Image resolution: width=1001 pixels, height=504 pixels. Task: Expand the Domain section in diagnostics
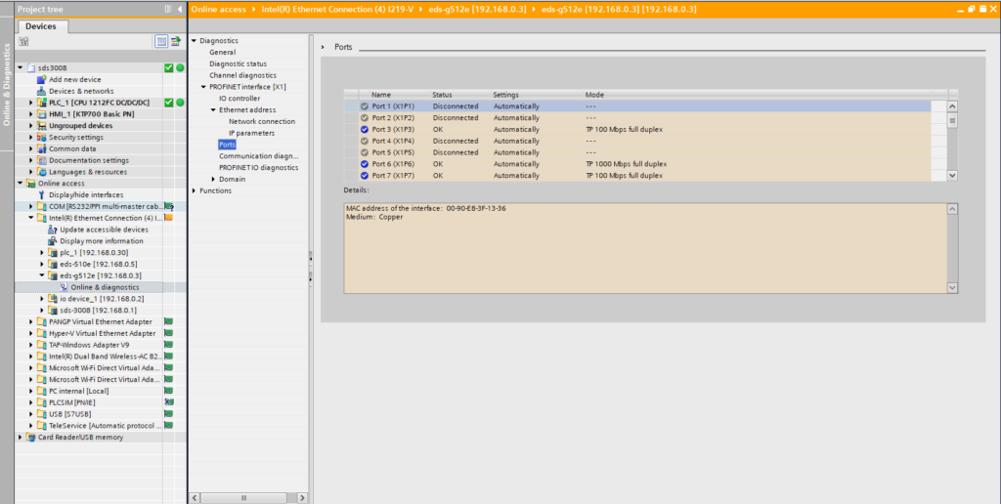click(213, 179)
